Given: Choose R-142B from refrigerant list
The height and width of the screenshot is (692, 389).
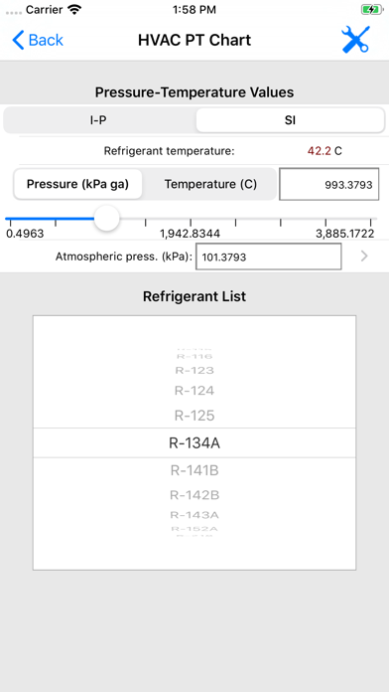Looking at the screenshot, I should [194, 495].
